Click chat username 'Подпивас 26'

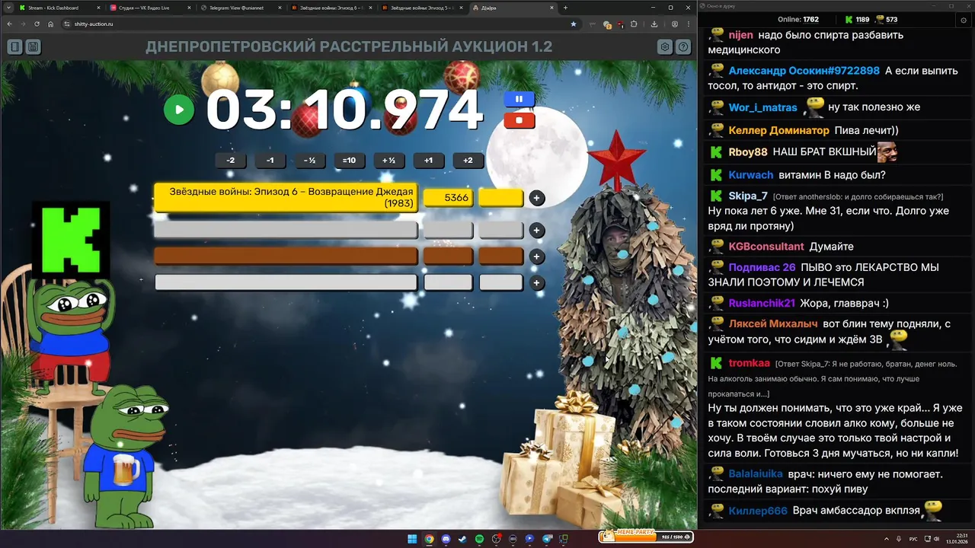[762, 267]
